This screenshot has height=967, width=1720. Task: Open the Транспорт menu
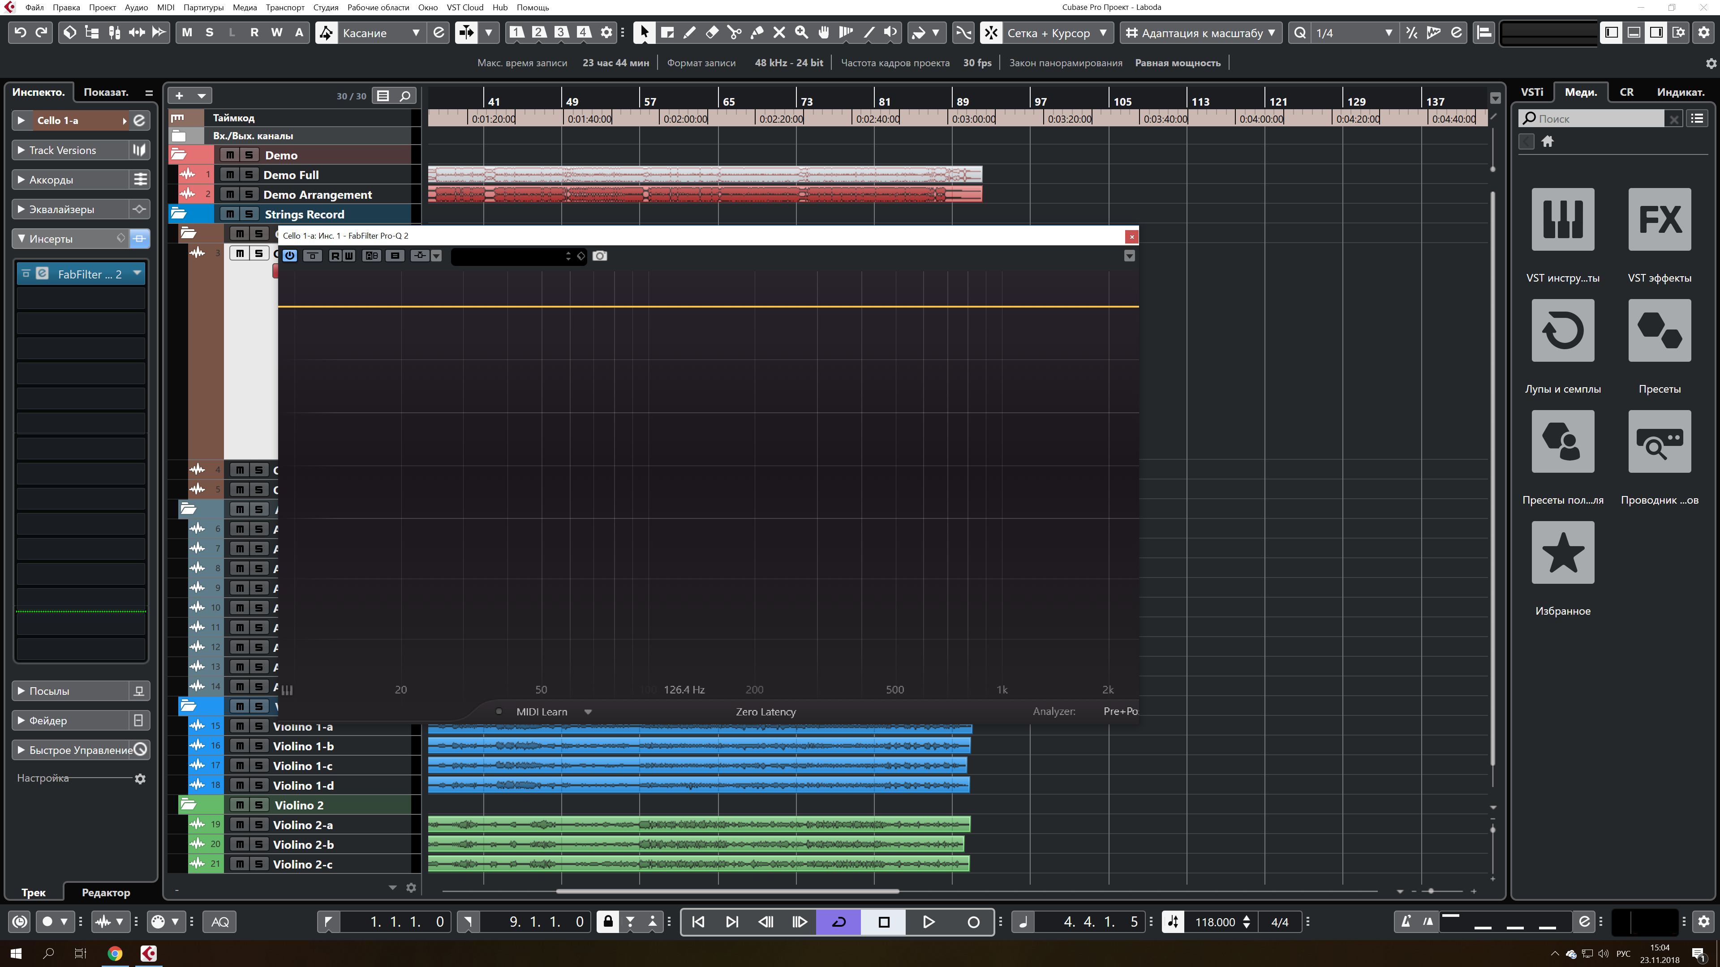(284, 7)
